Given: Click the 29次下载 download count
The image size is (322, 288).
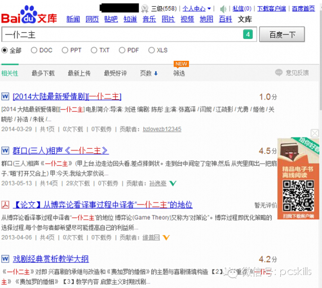Looking at the screenshot, I should [x=78, y=183].
